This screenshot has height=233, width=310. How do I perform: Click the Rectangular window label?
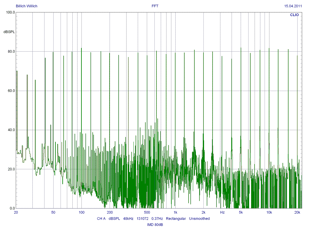click(x=176, y=218)
